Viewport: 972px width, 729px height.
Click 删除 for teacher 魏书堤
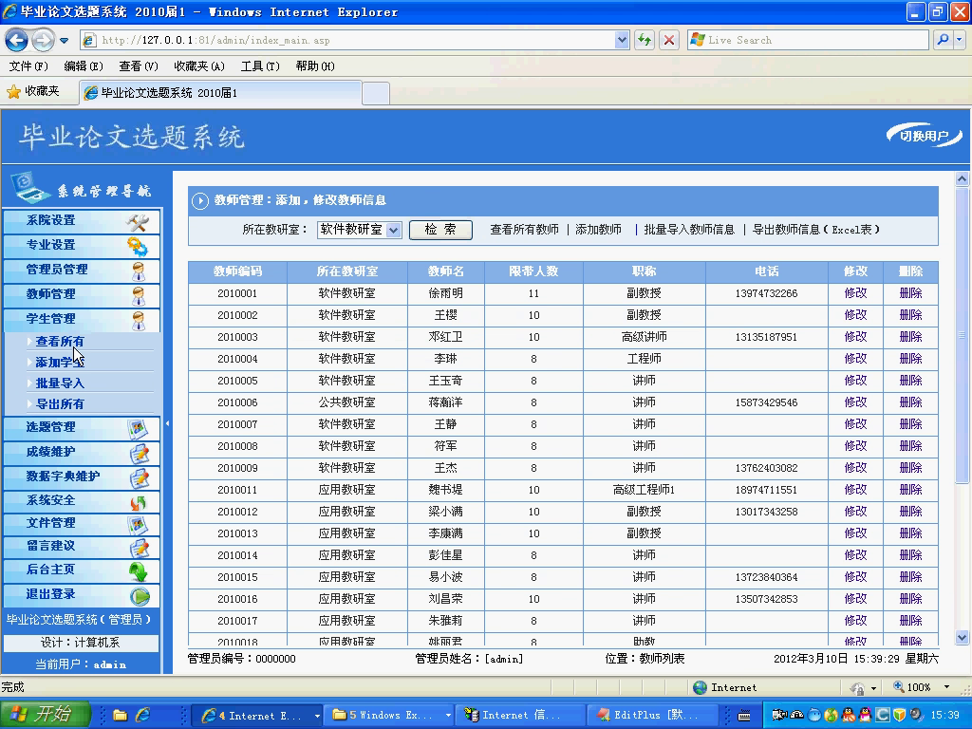(x=910, y=490)
